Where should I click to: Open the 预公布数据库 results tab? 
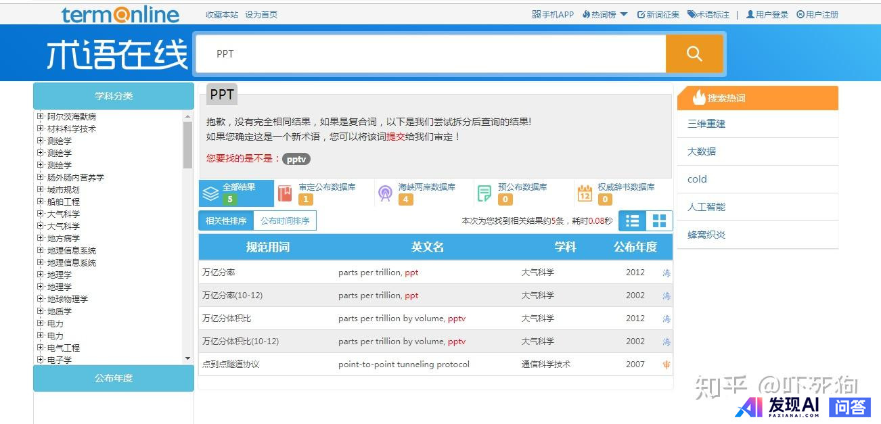tap(522, 193)
